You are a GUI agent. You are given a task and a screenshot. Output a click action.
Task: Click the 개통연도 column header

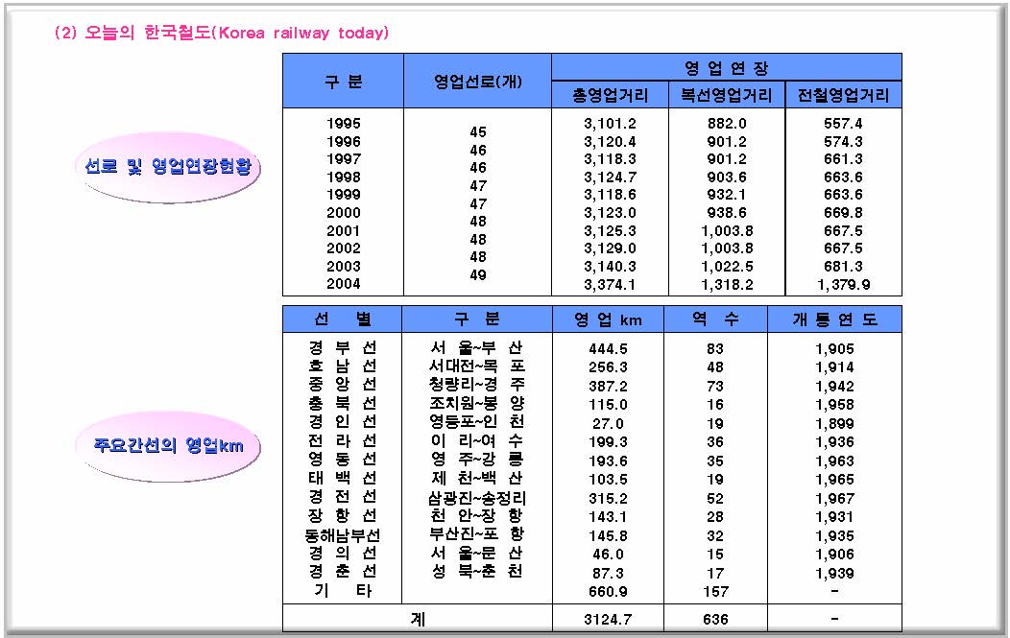coord(833,319)
